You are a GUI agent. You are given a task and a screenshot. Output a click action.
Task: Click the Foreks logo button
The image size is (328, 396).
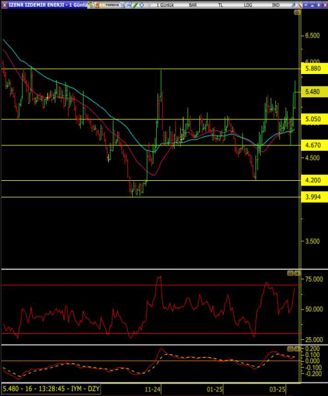click(x=110, y=5)
